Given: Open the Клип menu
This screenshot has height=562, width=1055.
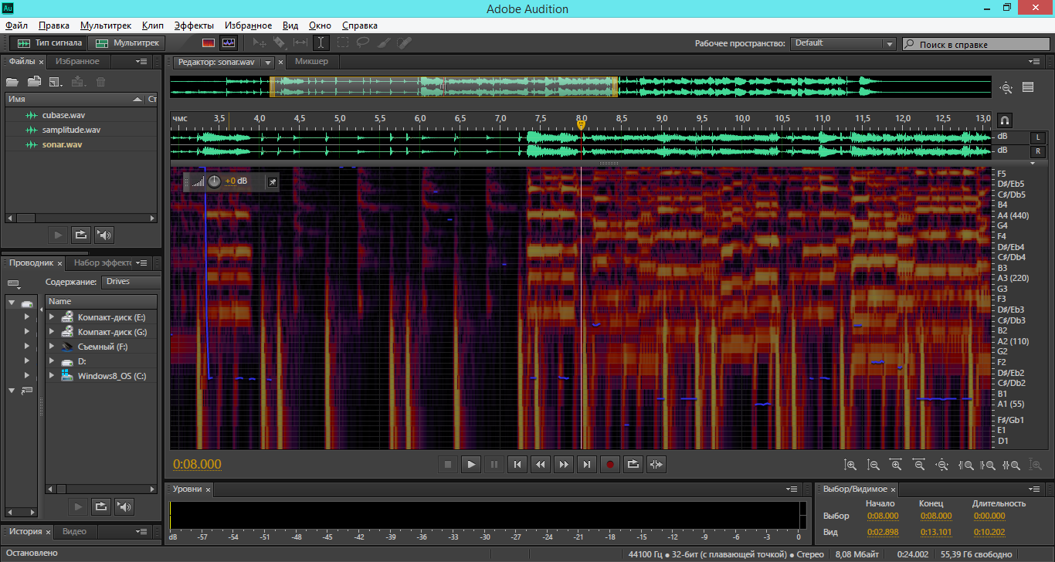Looking at the screenshot, I should [x=153, y=25].
